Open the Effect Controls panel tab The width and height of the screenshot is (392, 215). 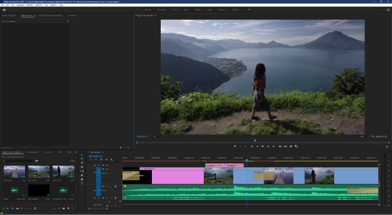[27, 16]
